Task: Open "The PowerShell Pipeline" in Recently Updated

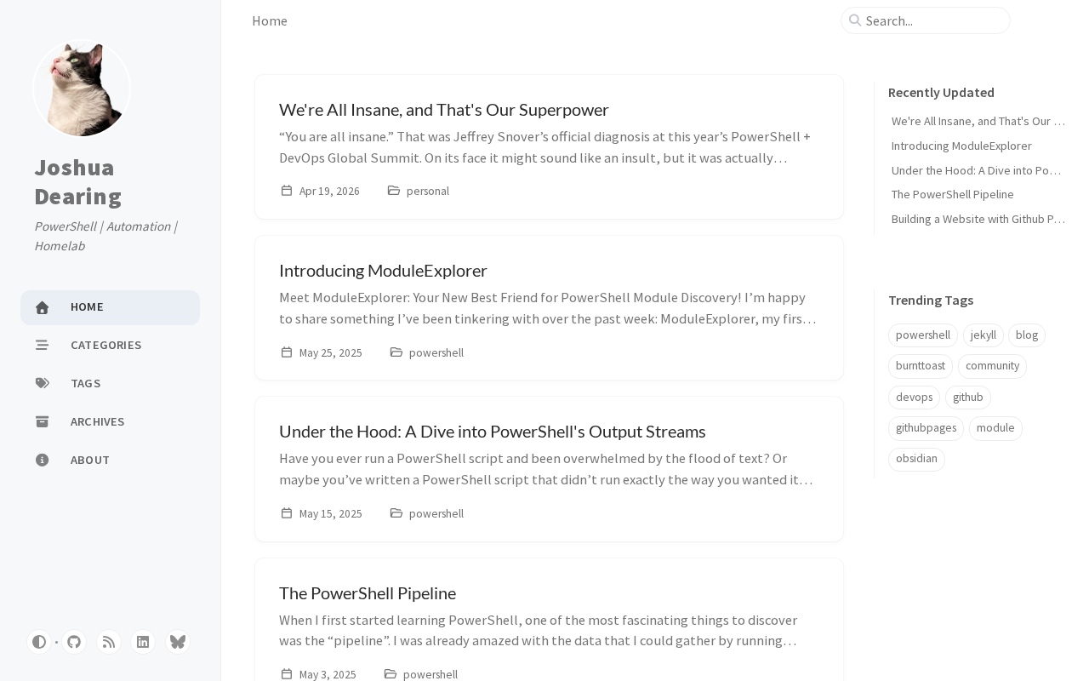Action: [952, 194]
